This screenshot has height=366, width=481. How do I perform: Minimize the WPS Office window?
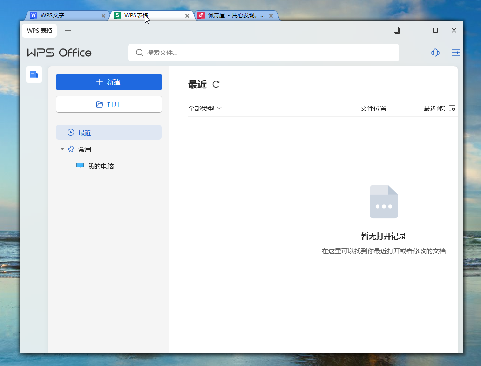coord(417,30)
